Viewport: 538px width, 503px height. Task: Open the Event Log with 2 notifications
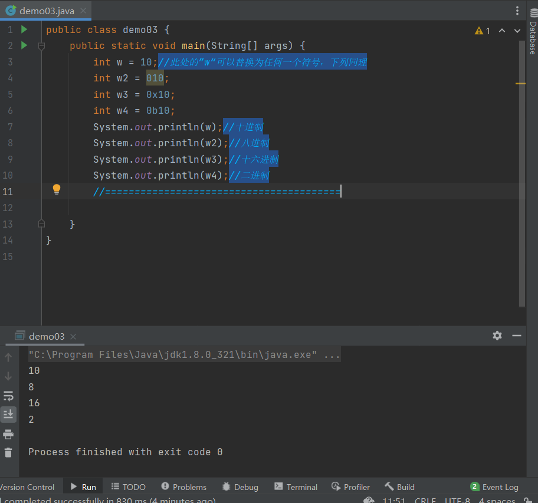494,487
